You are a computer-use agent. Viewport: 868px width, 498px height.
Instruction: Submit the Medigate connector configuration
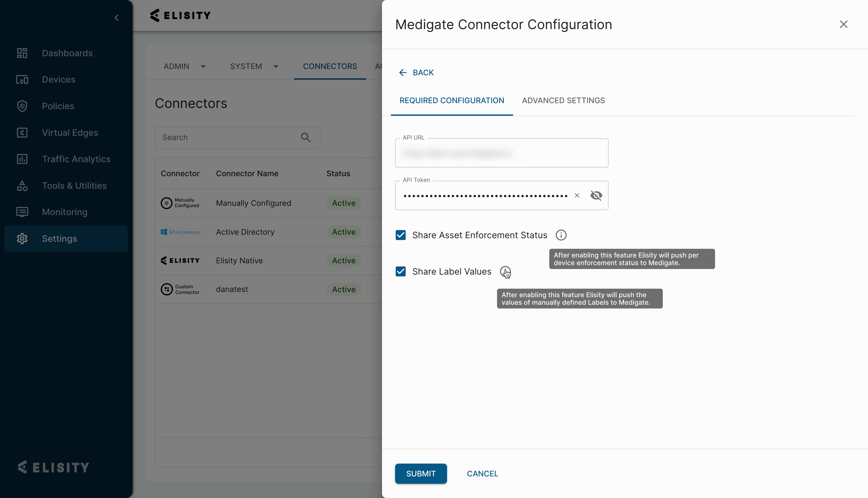tap(421, 473)
